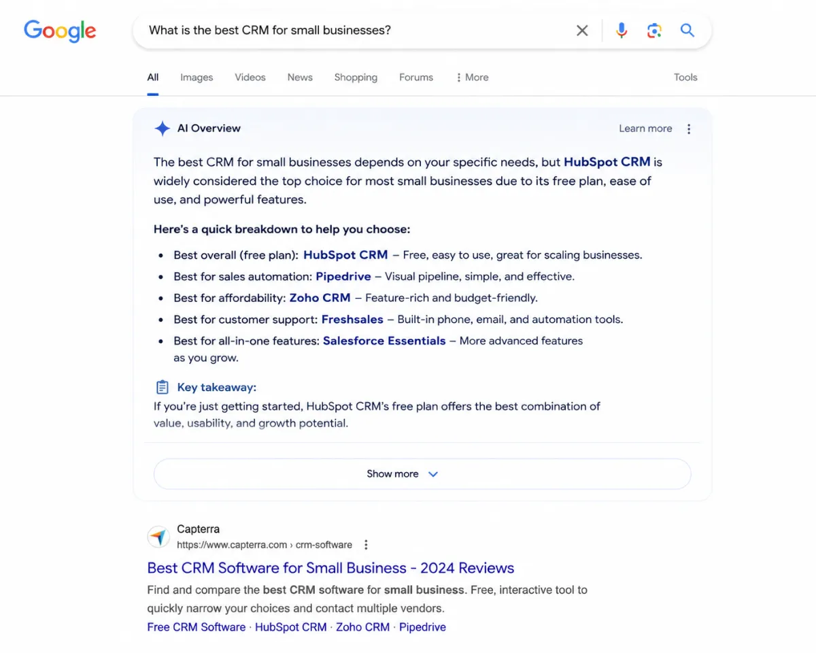
Task: Open Pipedrive sitelink under Capterra
Action: click(422, 627)
